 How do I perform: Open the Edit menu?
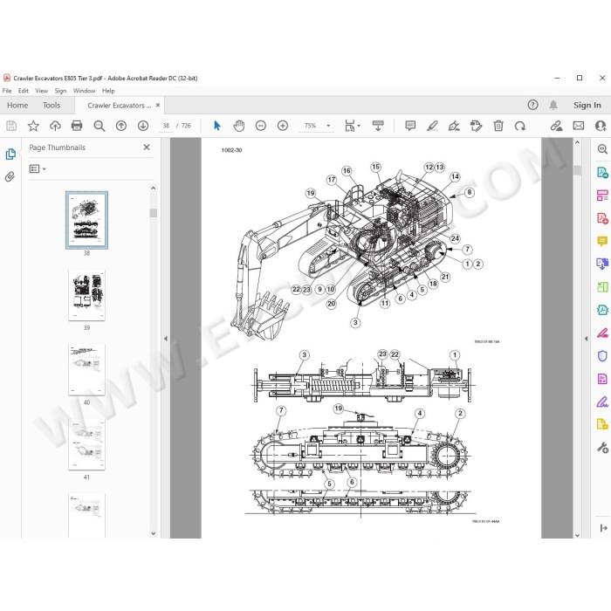tap(24, 91)
